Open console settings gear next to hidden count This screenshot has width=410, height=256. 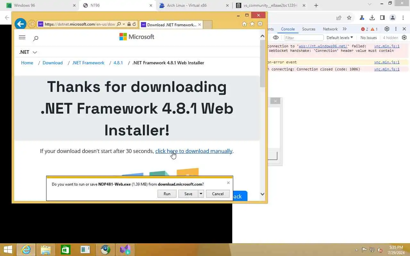click(404, 37)
